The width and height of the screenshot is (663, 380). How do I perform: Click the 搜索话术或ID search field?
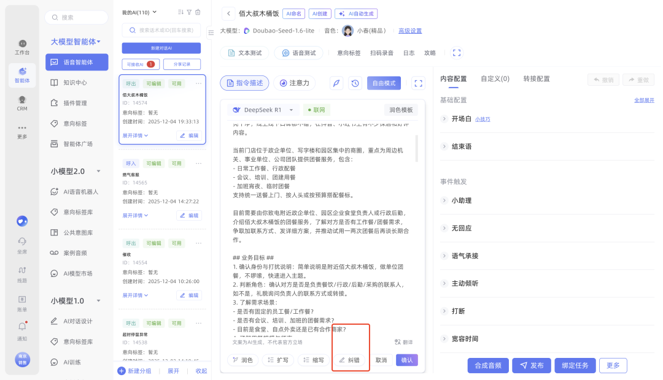161,29
